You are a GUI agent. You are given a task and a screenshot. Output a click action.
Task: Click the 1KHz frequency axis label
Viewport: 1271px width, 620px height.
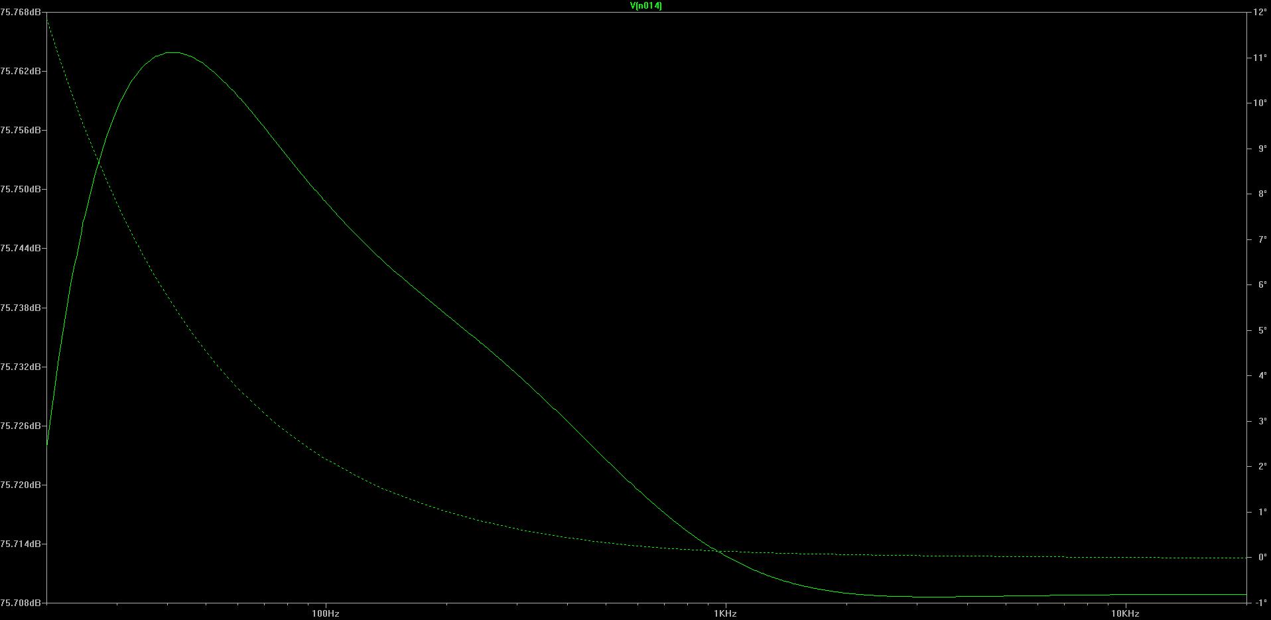coord(725,614)
